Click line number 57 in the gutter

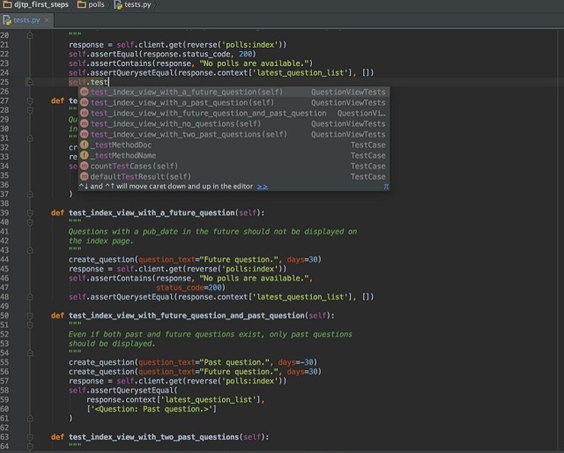click(x=4, y=381)
